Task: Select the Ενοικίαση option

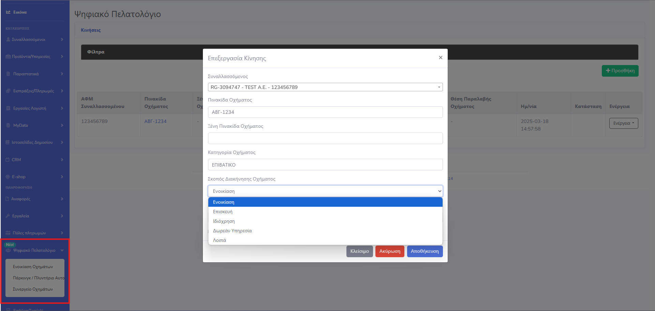Action: tap(325, 202)
